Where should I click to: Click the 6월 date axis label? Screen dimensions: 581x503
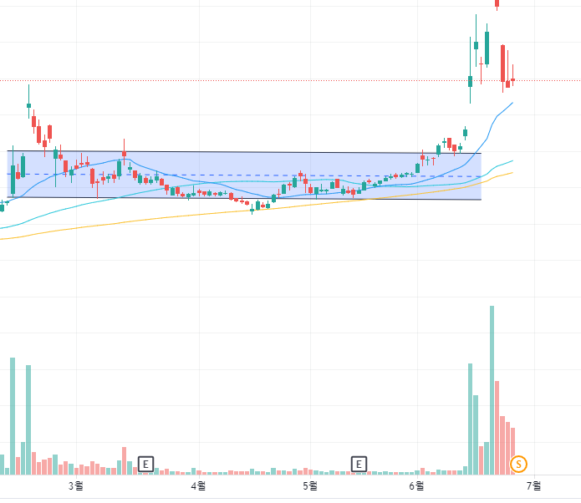[x=417, y=485]
